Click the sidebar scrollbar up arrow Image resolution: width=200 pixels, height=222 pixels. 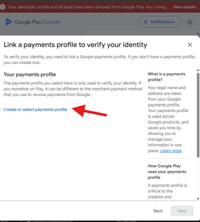[198, 70]
